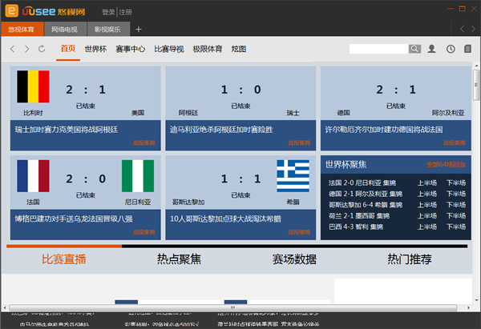Switch to the 网络电视 tab
Screen dimensions: 481x329
[66, 29]
